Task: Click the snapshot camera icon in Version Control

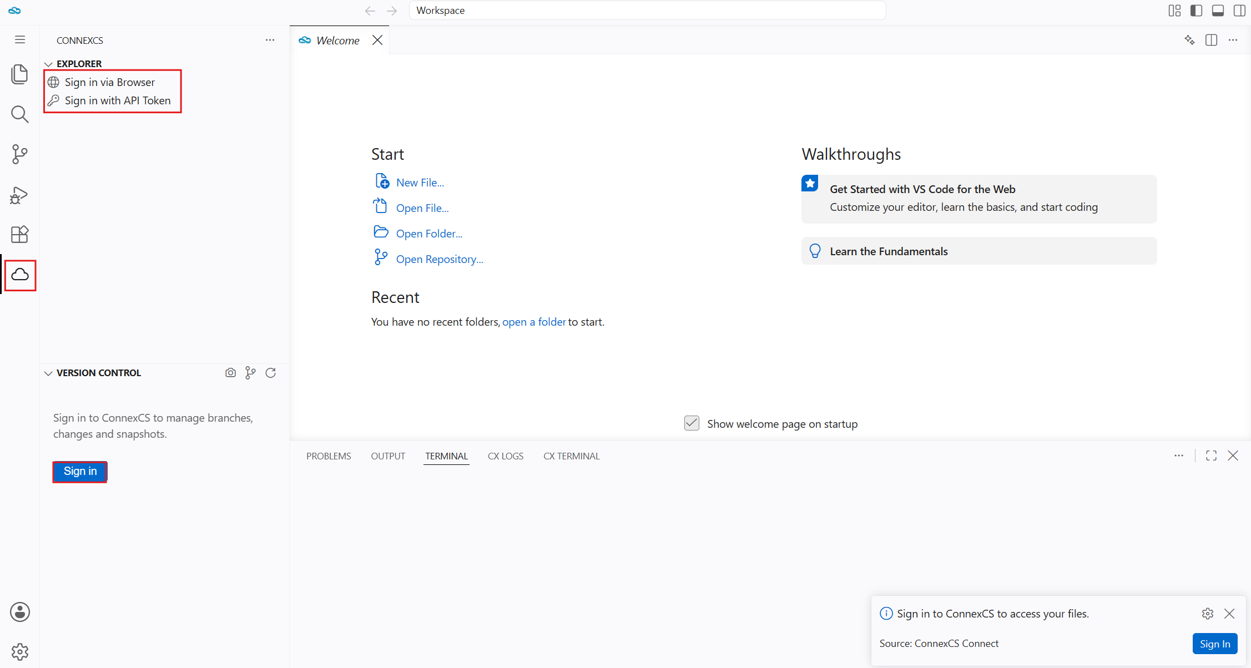Action: [230, 373]
